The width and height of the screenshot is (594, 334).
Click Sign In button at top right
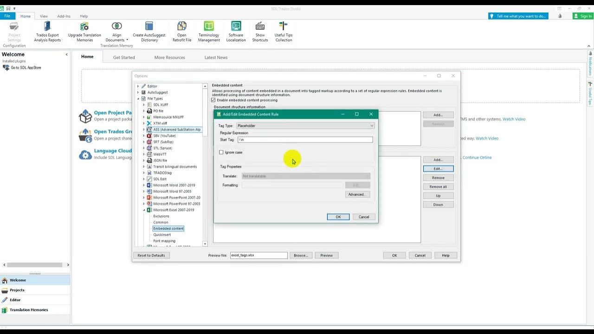click(x=582, y=16)
